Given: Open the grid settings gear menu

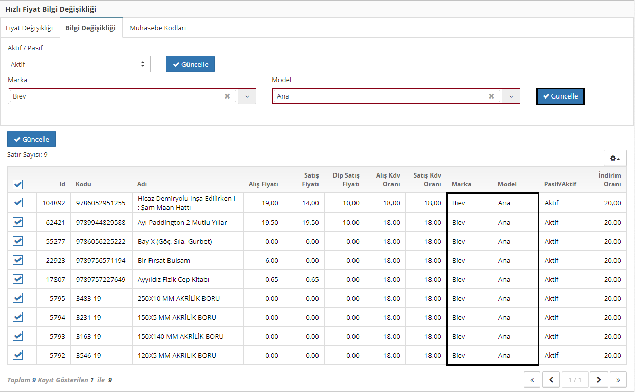Looking at the screenshot, I should (614, 158).
